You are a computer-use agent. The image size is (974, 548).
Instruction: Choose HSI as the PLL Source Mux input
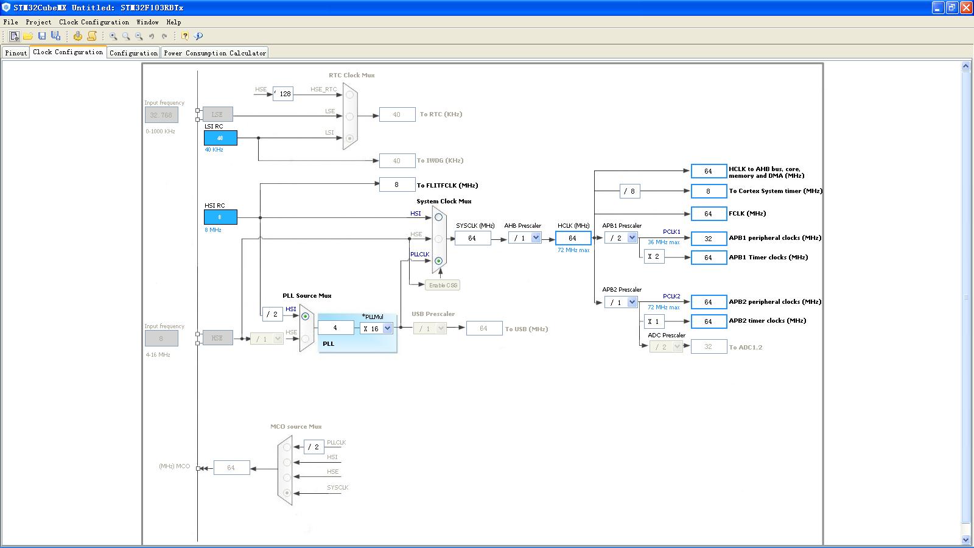[x=305, y=316]
